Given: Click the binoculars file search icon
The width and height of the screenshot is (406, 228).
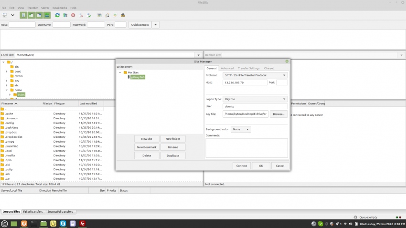Looking at the screenshot, I should tap(123, 15).
